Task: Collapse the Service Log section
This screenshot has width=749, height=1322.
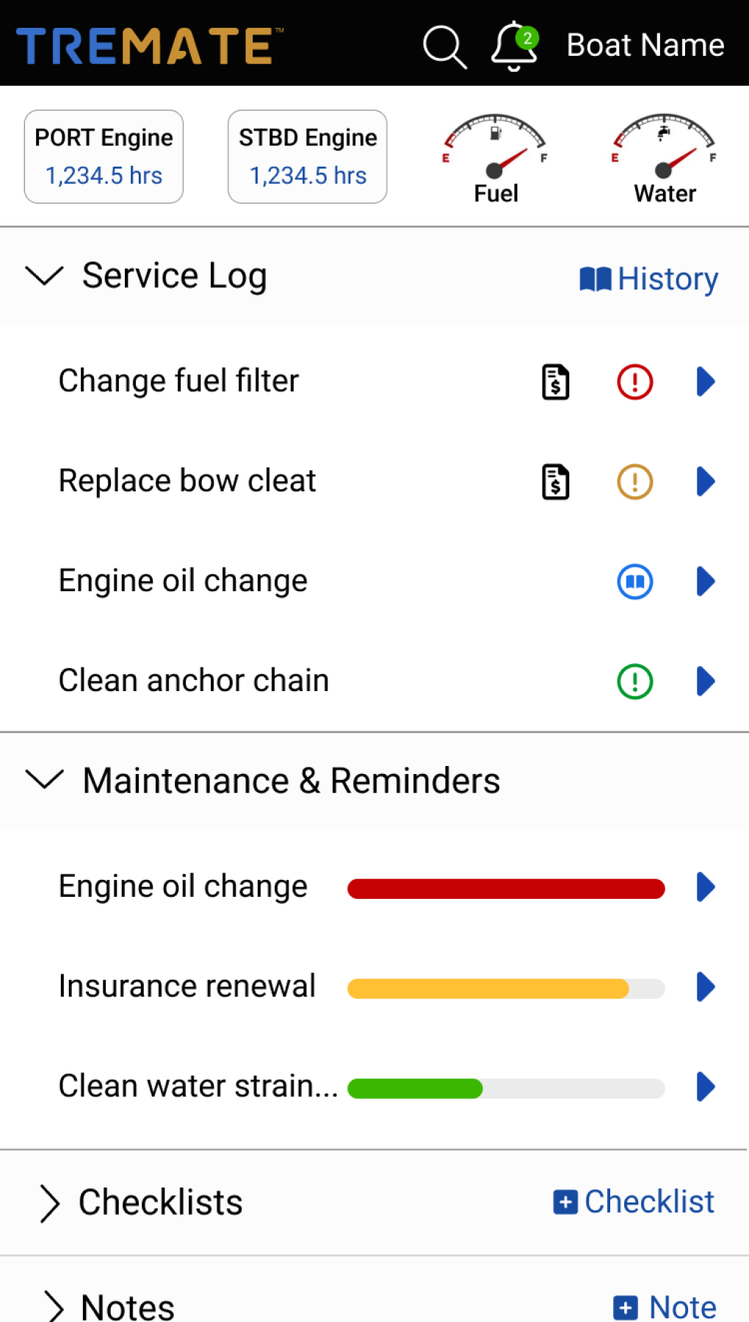Action: [45, 276]
